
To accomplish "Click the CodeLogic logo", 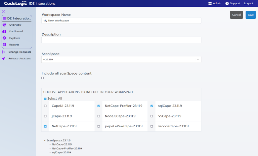I will tap(15, 3).
